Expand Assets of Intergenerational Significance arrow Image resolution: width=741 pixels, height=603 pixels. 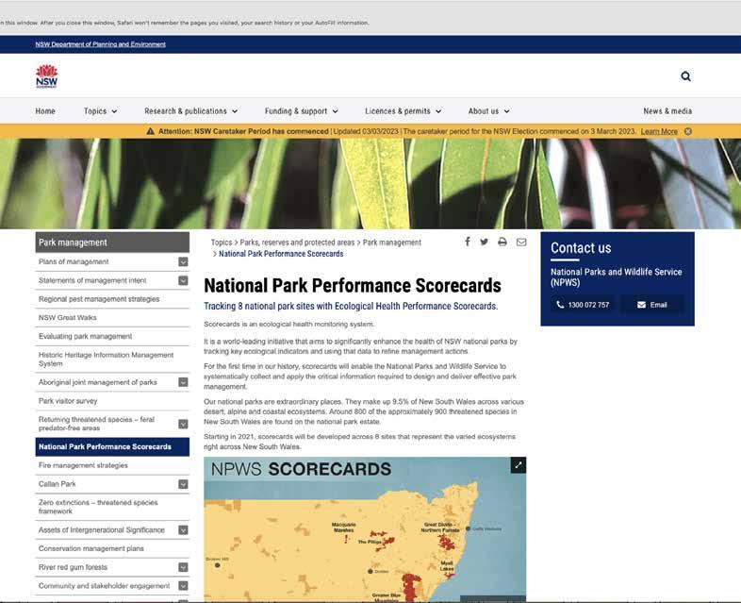click(x=183, y=530)
